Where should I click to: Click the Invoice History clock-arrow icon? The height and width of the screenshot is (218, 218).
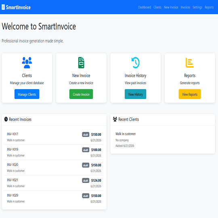(135, 63)
